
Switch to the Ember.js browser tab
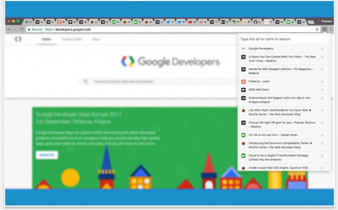(x=61, y=22)
